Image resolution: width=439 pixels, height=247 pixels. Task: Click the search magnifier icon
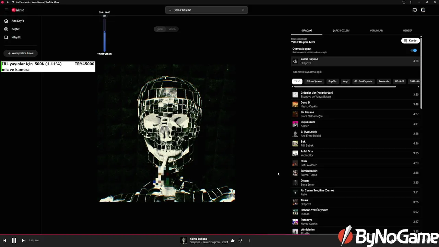pos(170,10)
